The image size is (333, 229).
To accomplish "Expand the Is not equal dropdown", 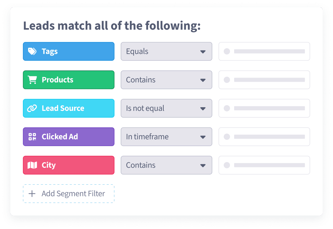I will pyautogui.click(x=166, y=108).
